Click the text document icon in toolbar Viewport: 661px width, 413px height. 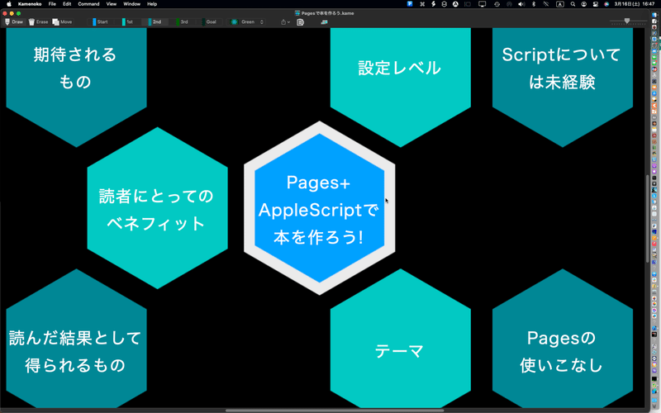click(300, 22)
